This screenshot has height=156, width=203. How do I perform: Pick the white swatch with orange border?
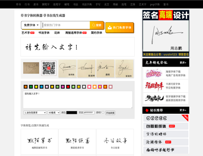tap(95, 87)
